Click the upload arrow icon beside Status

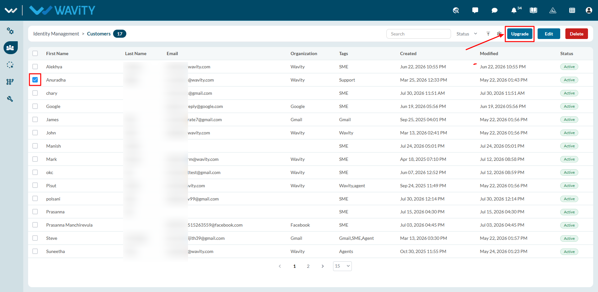(x=488, y=34)
